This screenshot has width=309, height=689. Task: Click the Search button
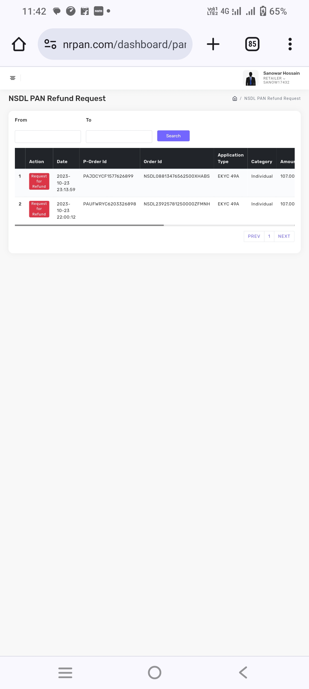(x=173, y=136)
